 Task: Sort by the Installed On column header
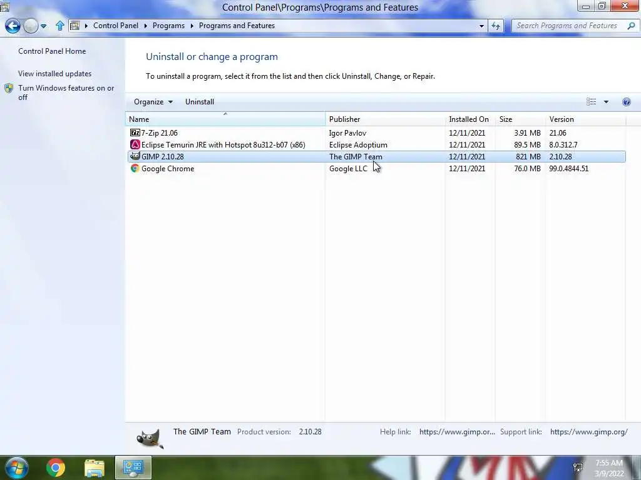[470, 119]
